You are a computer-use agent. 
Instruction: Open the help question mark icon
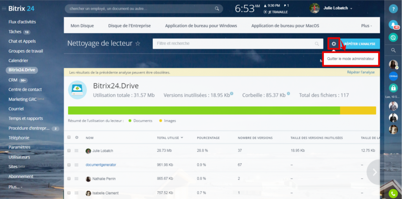point(393,9)
